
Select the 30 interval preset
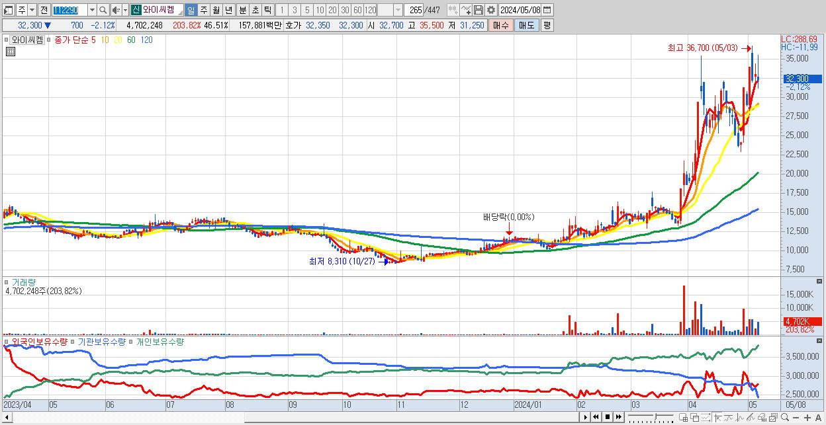point(345,10)
